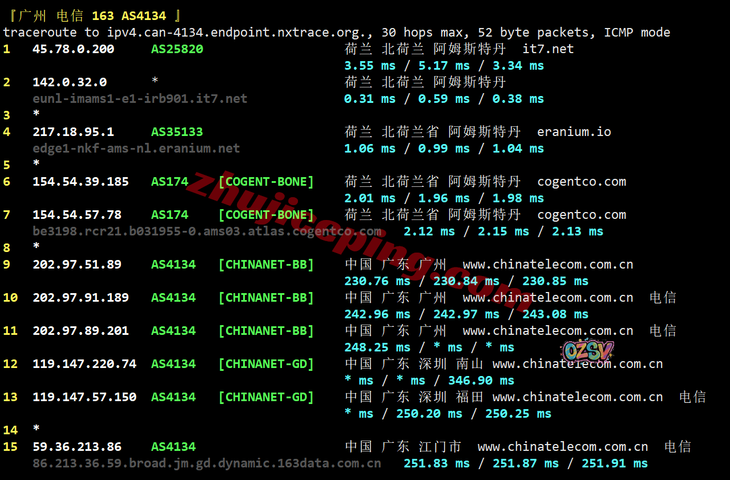Click the eranium.io domain text

point(574,132)
